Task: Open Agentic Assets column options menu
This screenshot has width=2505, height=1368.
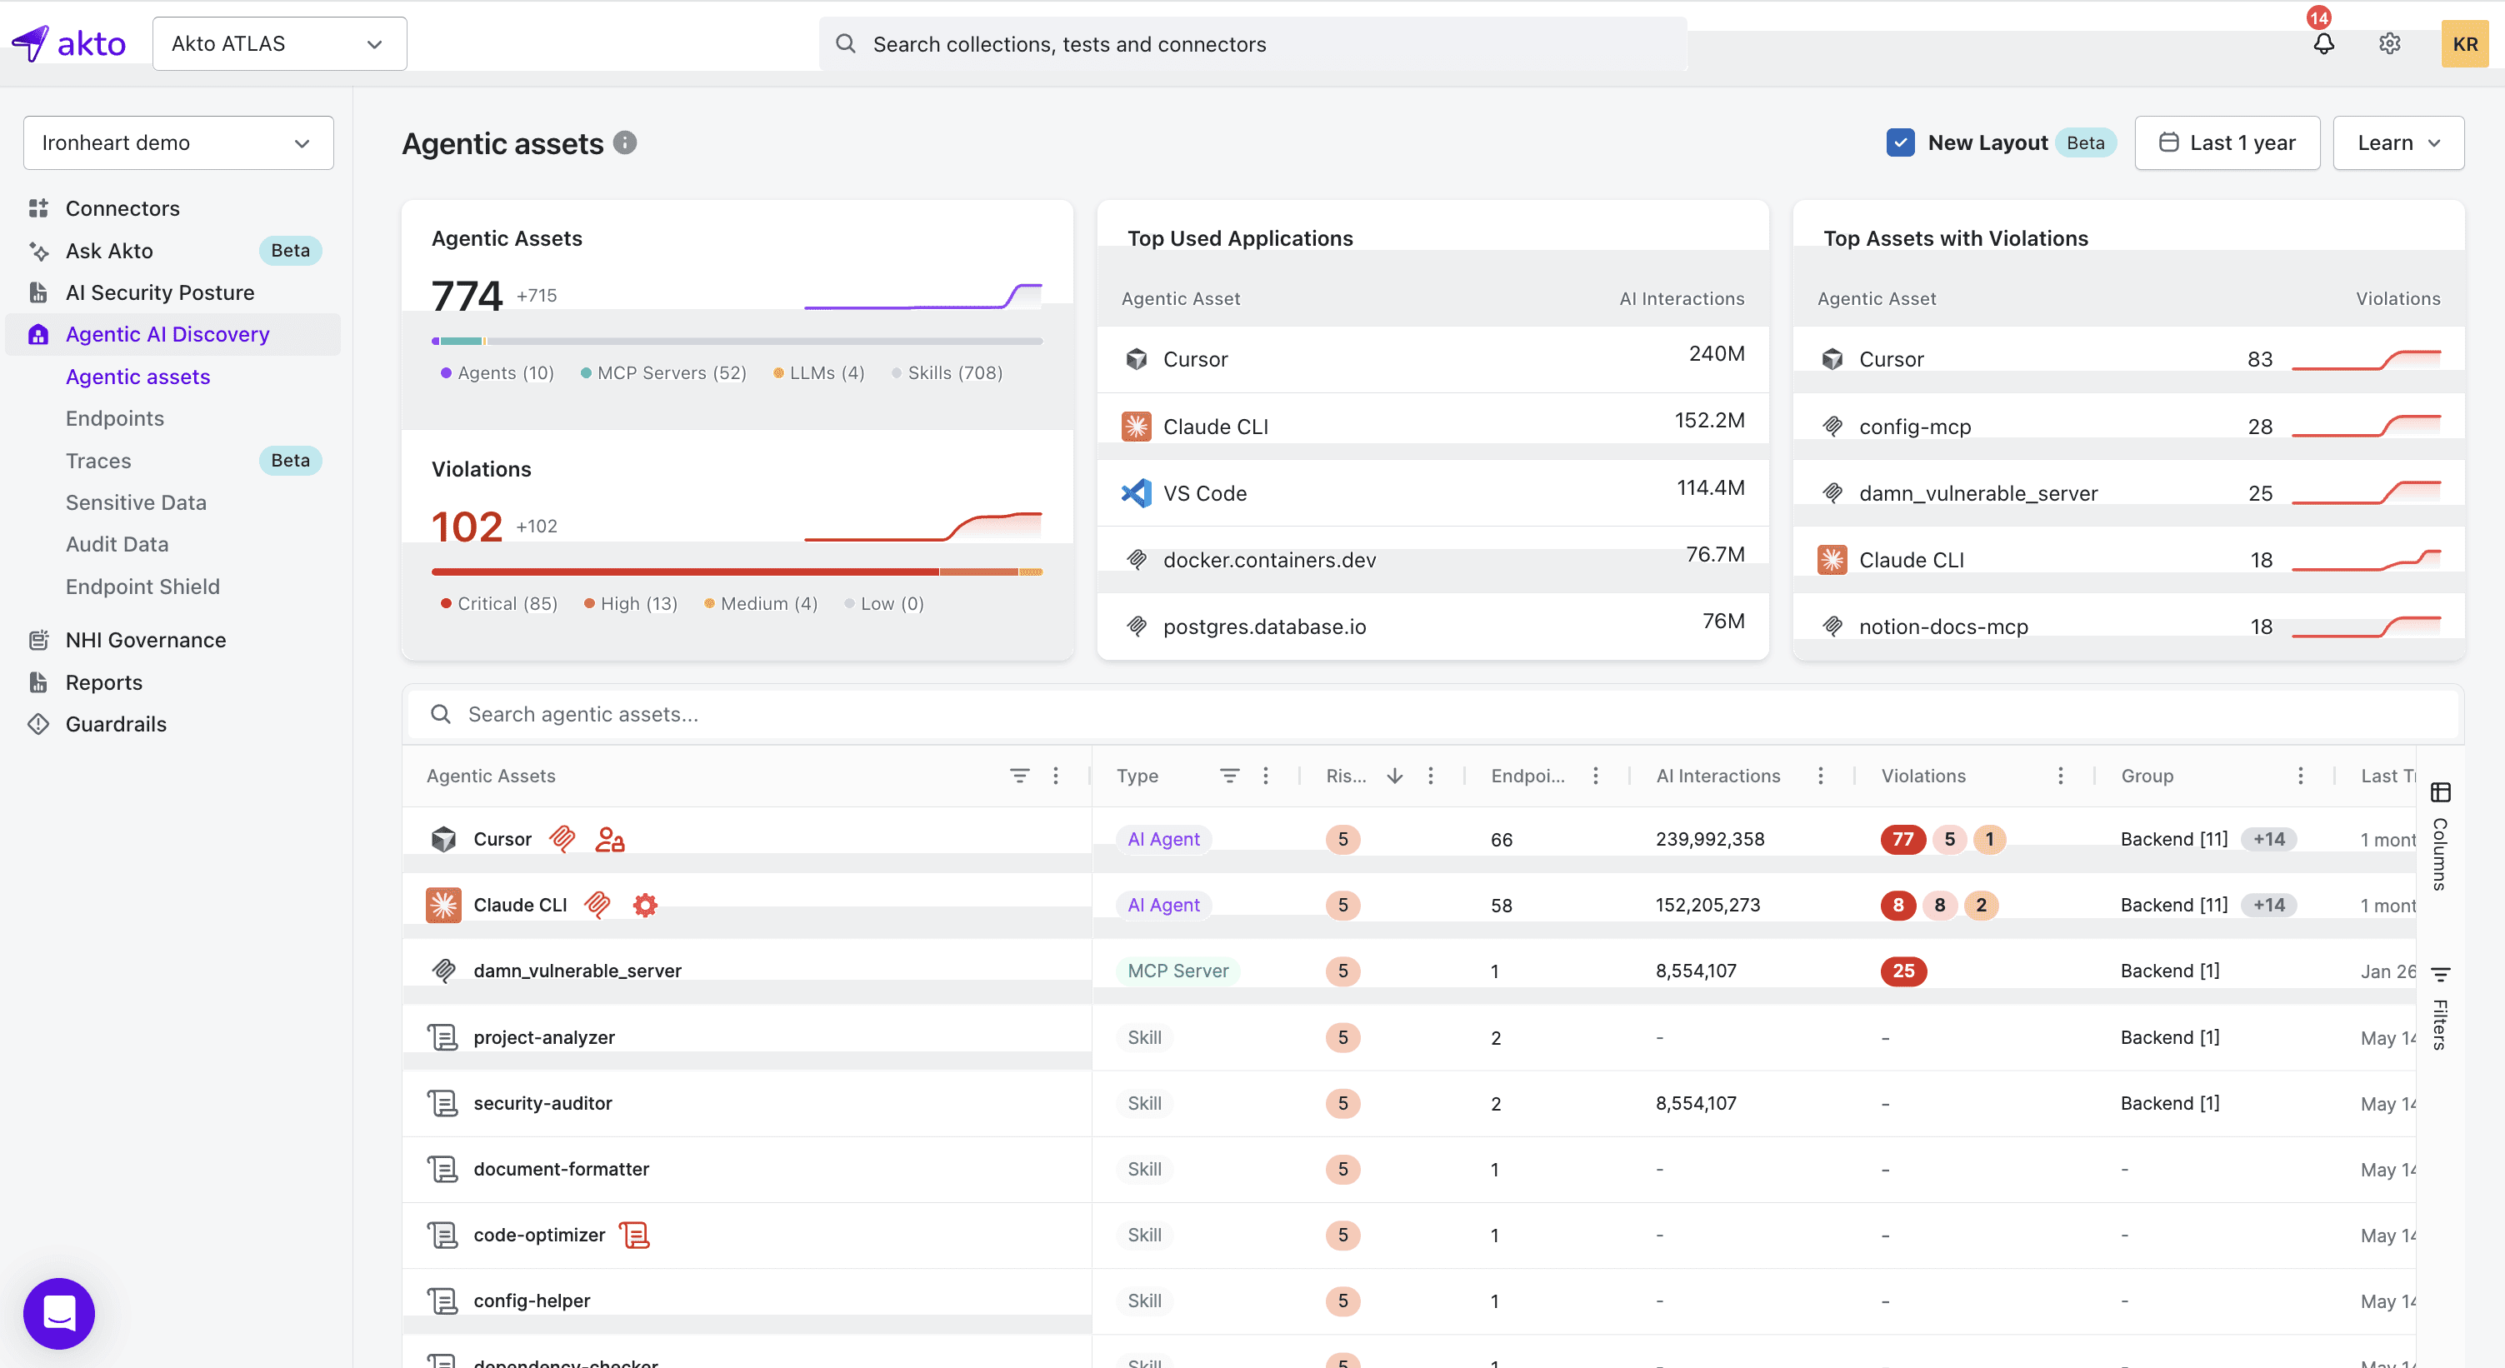Action: coord(1056,776)
